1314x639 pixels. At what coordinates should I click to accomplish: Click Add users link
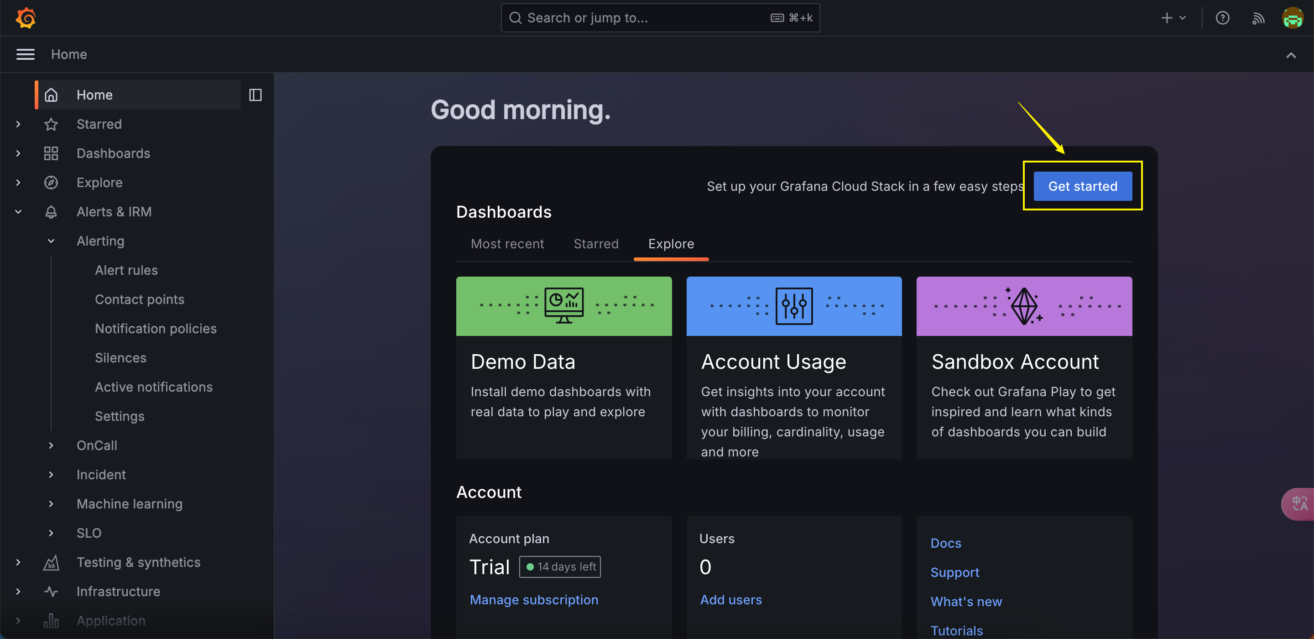tap(730, 600)
